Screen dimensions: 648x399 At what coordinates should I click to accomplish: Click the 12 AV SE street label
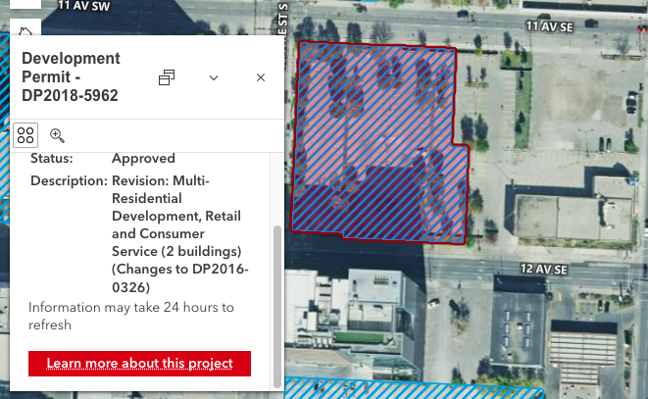point(545,269)
